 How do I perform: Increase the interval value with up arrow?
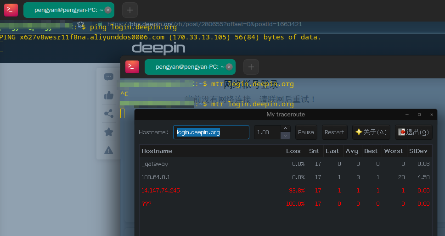tap(285, 129)
